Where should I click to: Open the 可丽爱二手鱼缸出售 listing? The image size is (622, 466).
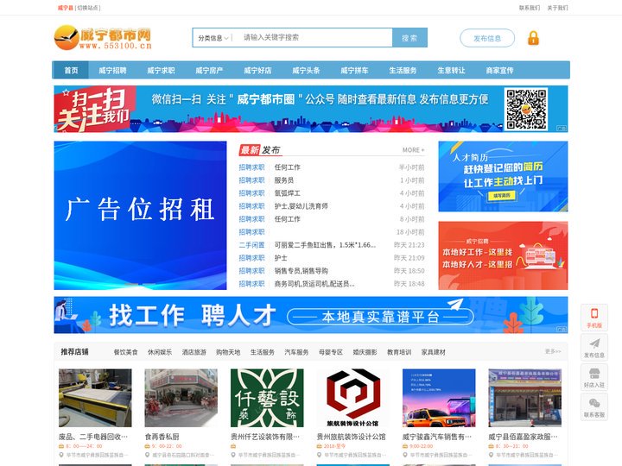[325, 245]
